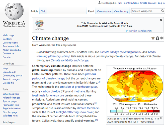Collapse the Tools sidebar section
Screen dimensions: 165x125
tap(5, 89)
